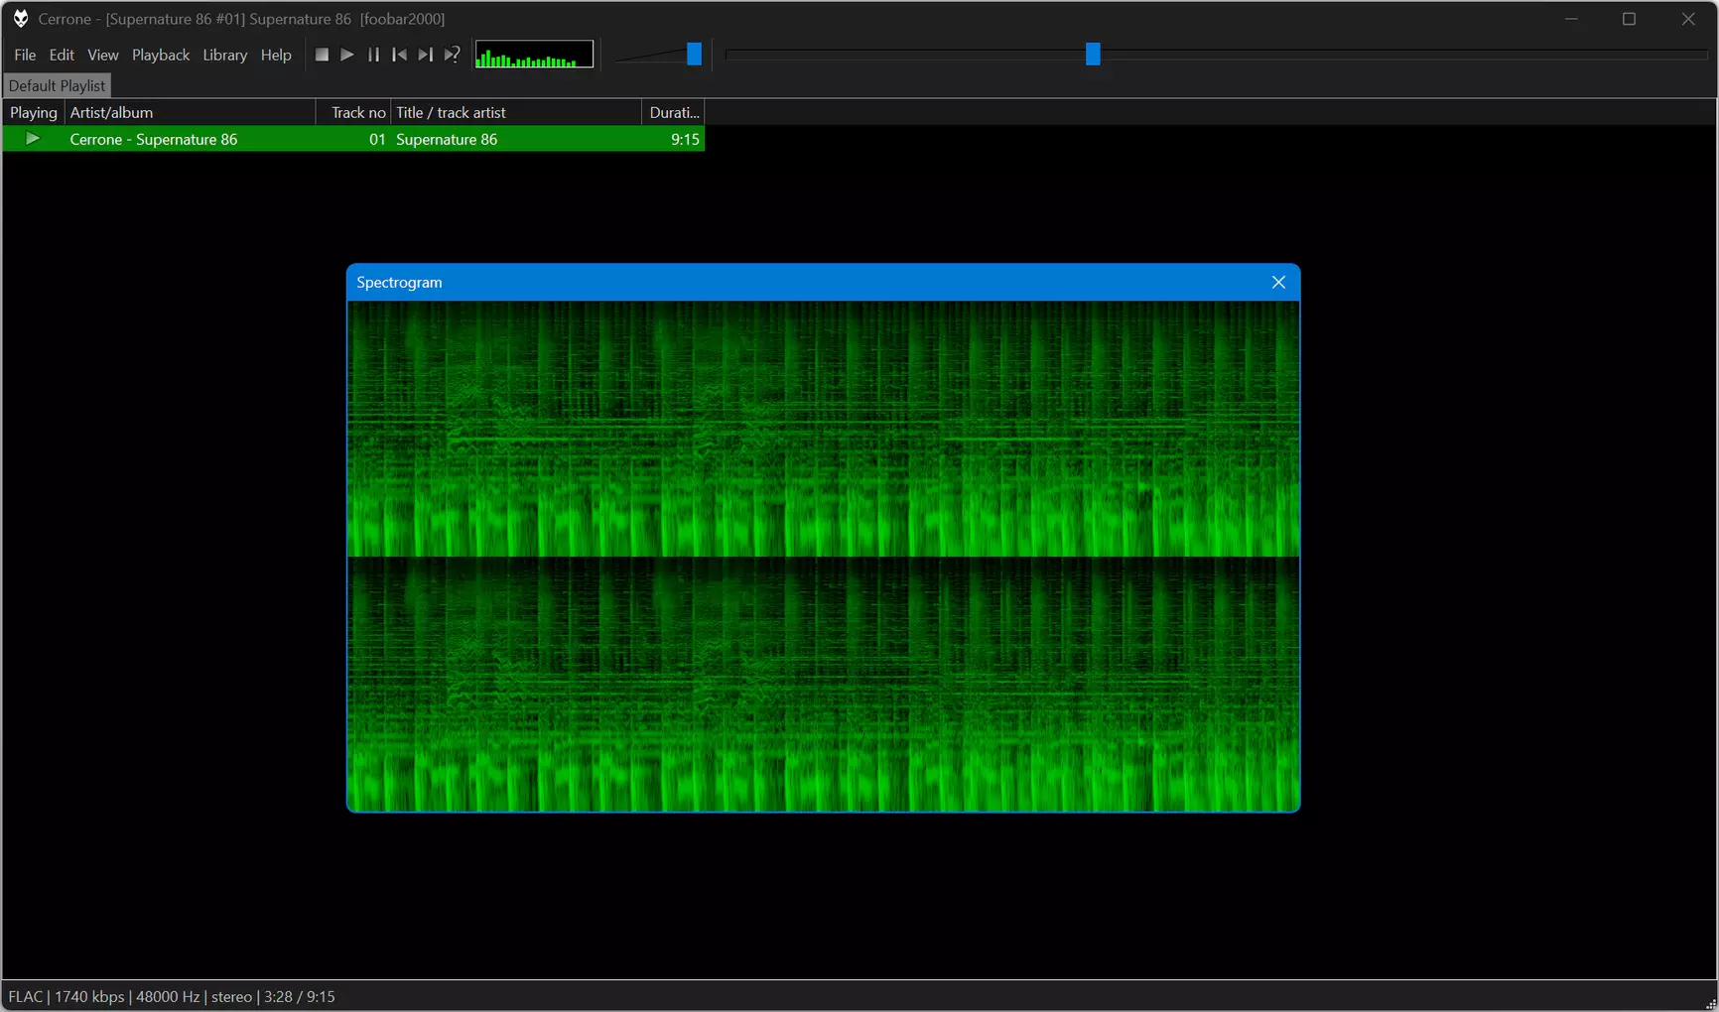The image size is (1719, 1012).
Task: Select the Default Playlist tab
Action: tap(57, 85)
